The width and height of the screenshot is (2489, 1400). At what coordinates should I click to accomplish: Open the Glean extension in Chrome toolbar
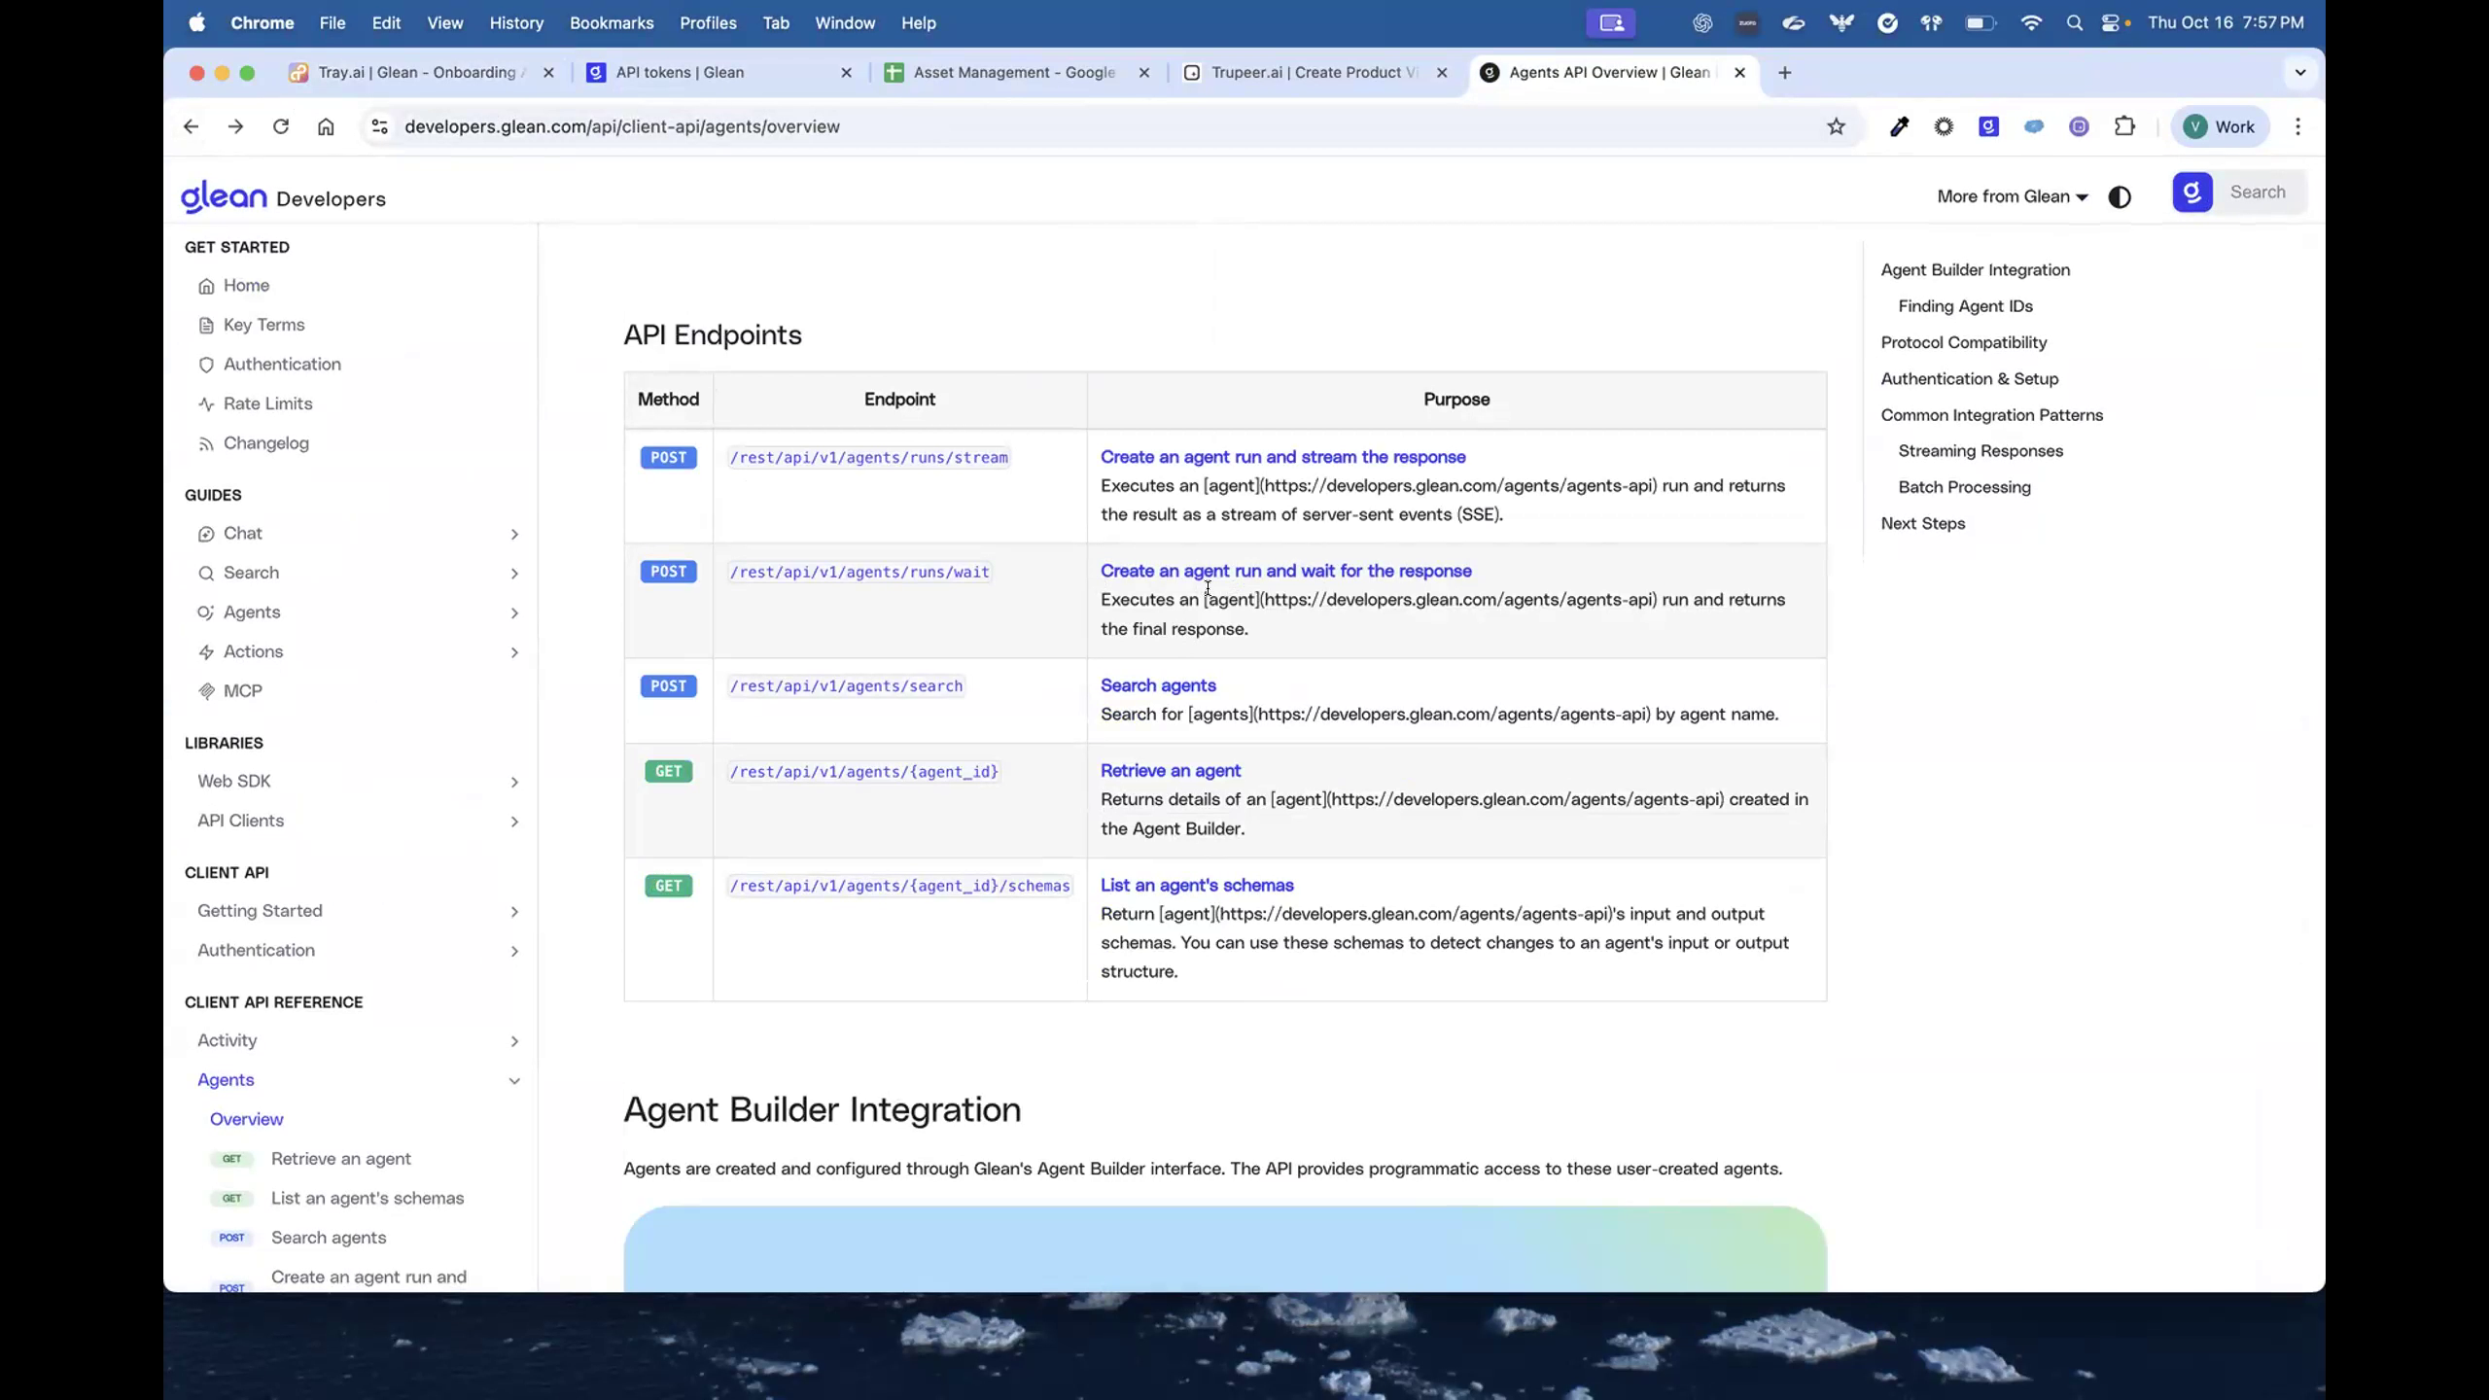tap(1988, 126)
